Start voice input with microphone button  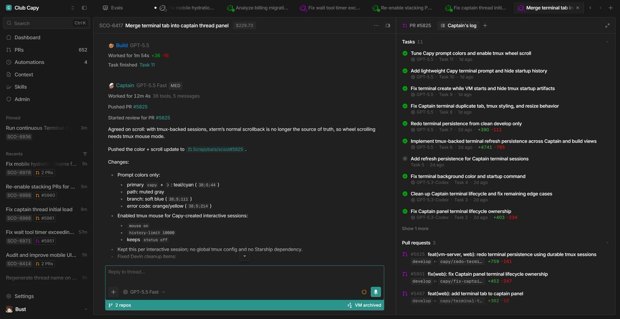point(376,292)
